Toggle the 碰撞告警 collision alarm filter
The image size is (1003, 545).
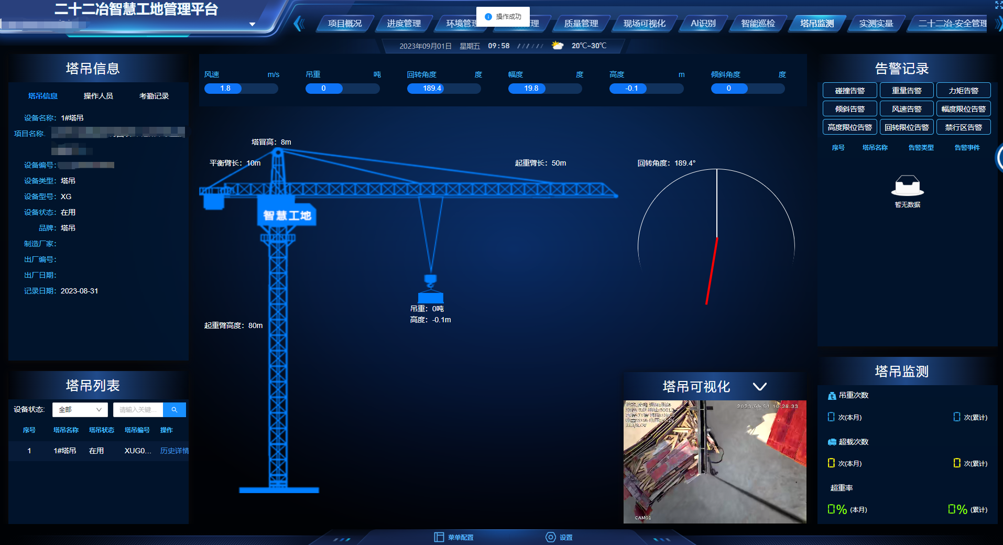[849, 91]
